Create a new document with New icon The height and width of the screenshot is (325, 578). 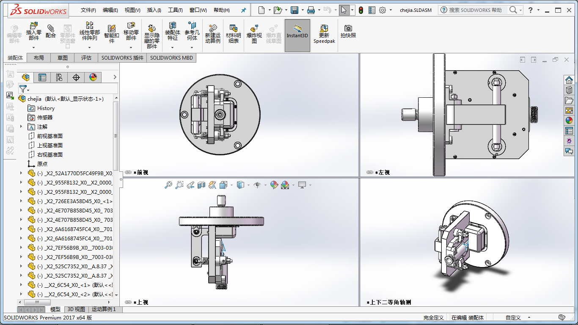tap(261, 10)
